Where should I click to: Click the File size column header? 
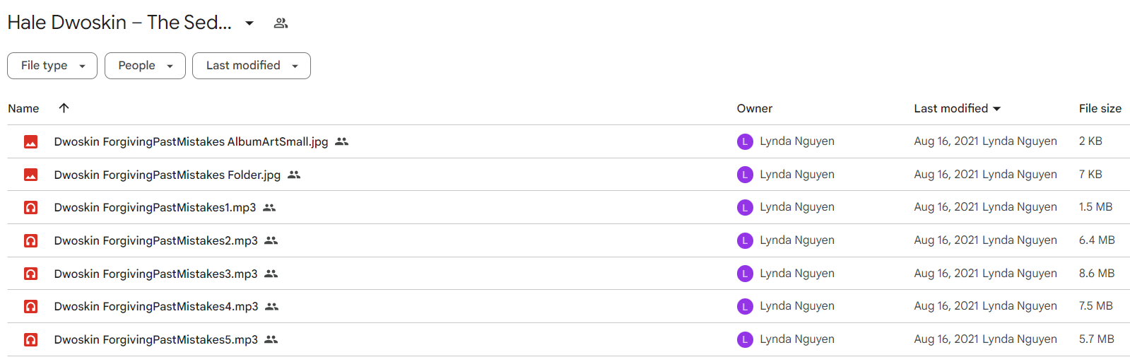click(1100, 108)
